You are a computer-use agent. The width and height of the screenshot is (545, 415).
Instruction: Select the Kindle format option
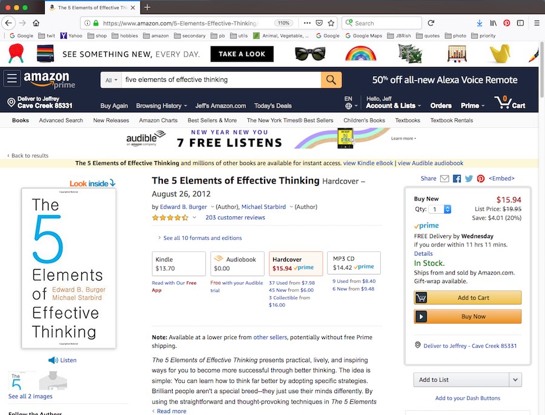point(179,264)
